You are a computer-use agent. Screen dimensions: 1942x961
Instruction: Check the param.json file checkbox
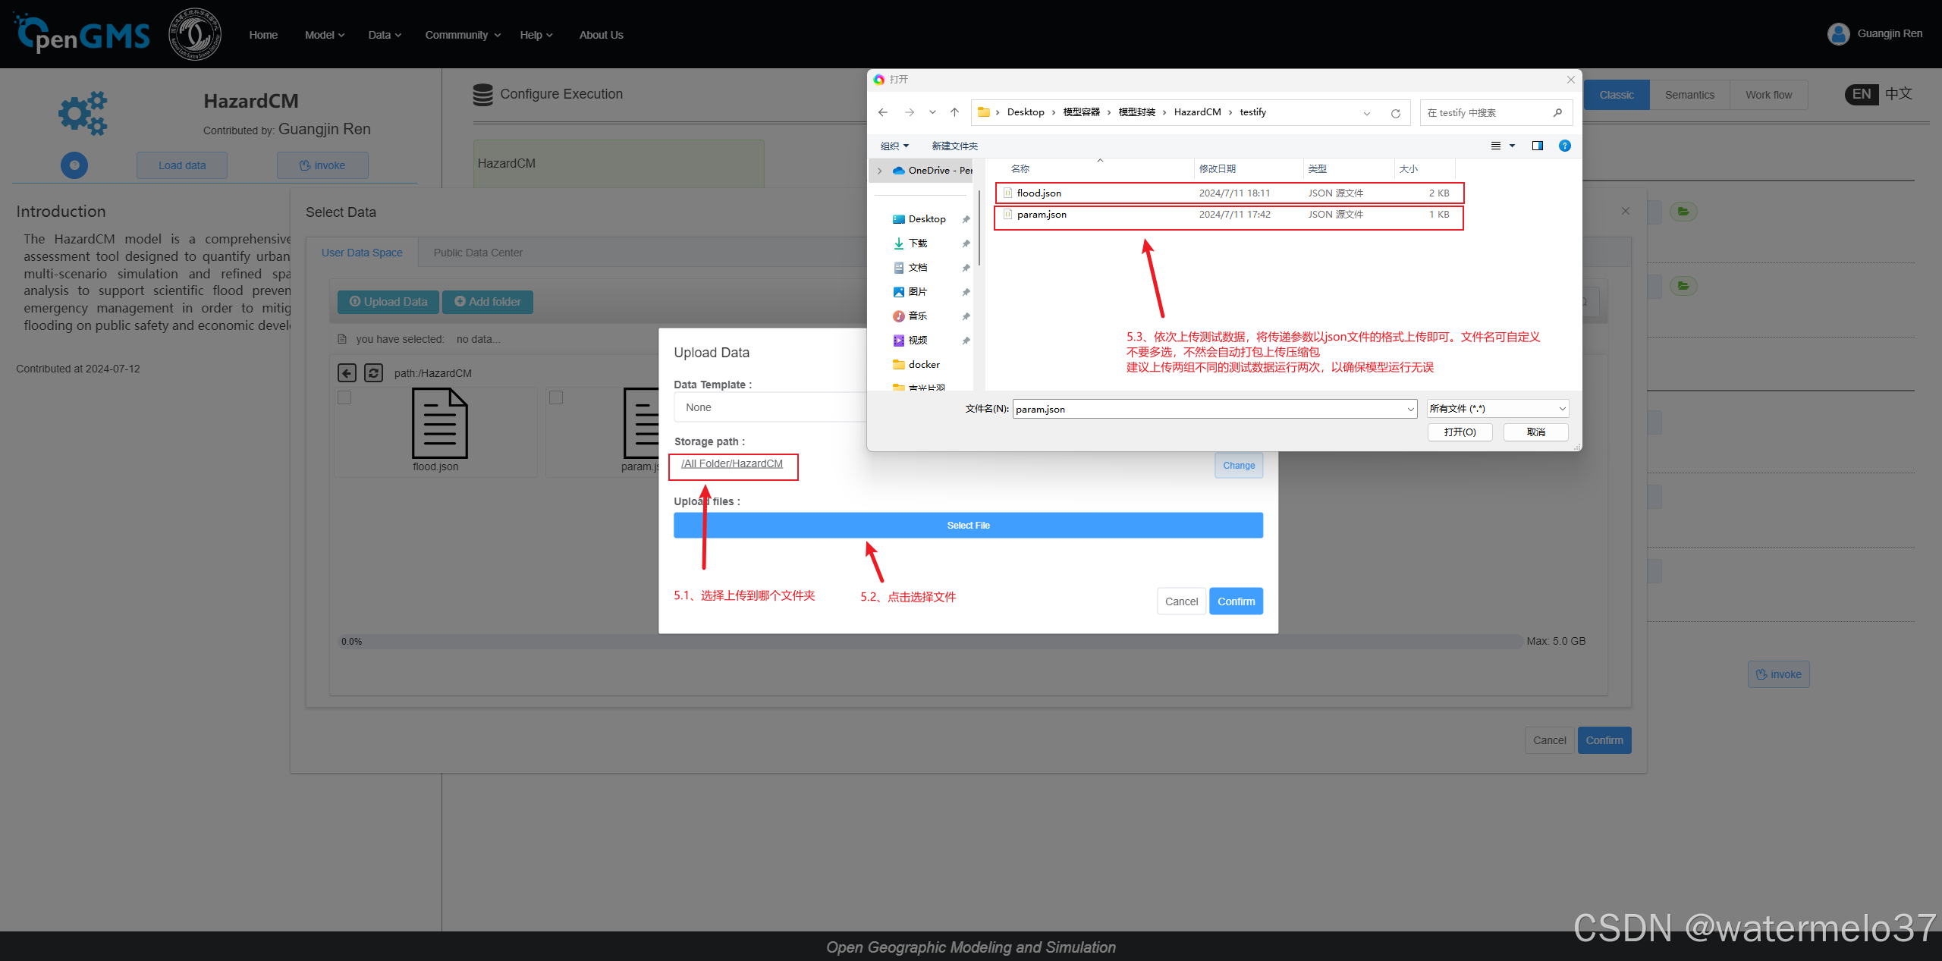556,397
